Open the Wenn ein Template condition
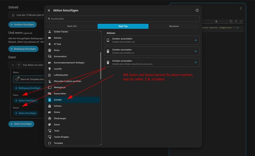The width and height of the screenshot is (255, 156). pyautogui.click(x=28, y=79)
